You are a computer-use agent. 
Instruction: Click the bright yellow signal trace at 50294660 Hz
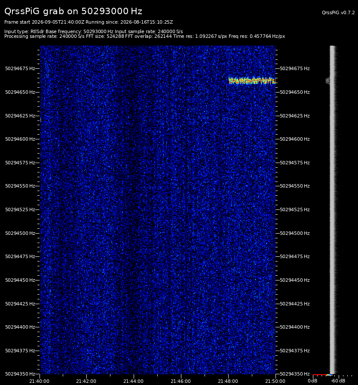(252, 81)
